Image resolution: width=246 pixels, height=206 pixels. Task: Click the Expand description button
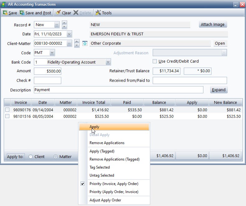pyautogui.click(x=219, y=90)
